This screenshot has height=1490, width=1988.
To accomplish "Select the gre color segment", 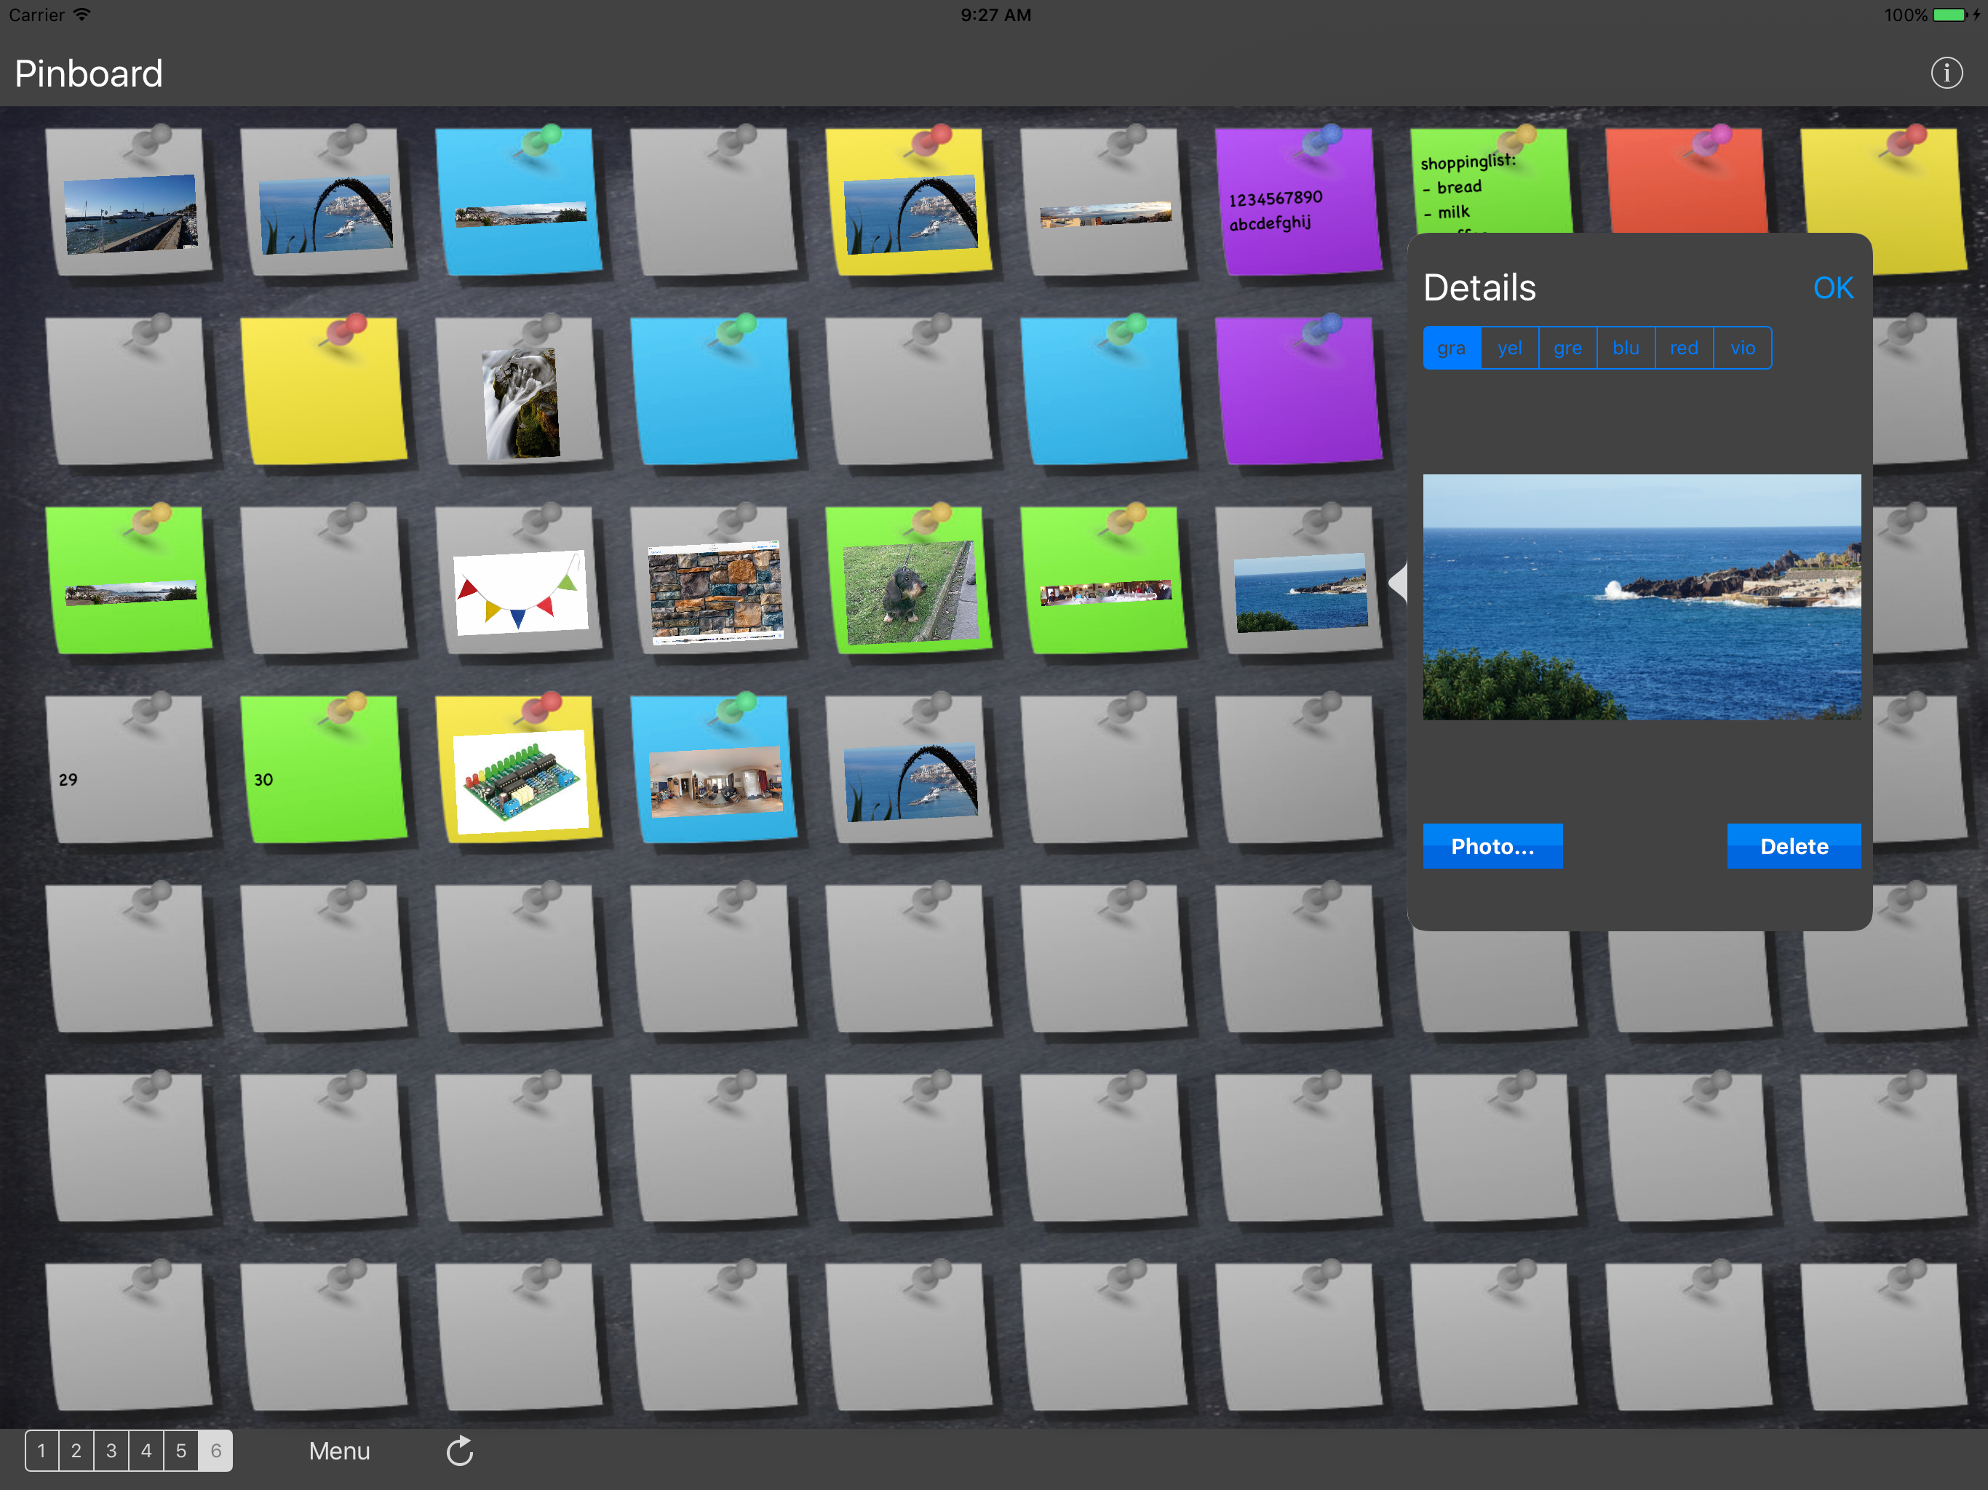I will [1567, 348].
